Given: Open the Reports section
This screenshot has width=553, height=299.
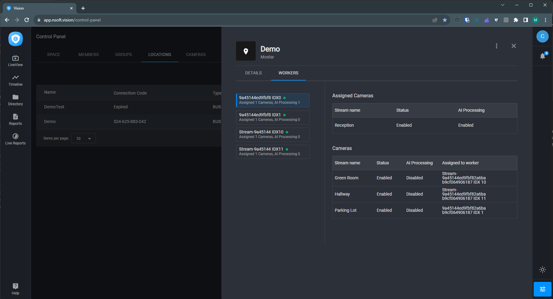Looking at the screenshot, I should (x=15, y=120).
